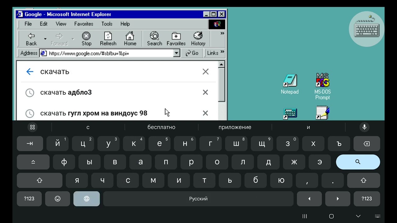Viewport: 397px width, 223px height.
Task: Toggle the left Shift key
Action: 39,180
